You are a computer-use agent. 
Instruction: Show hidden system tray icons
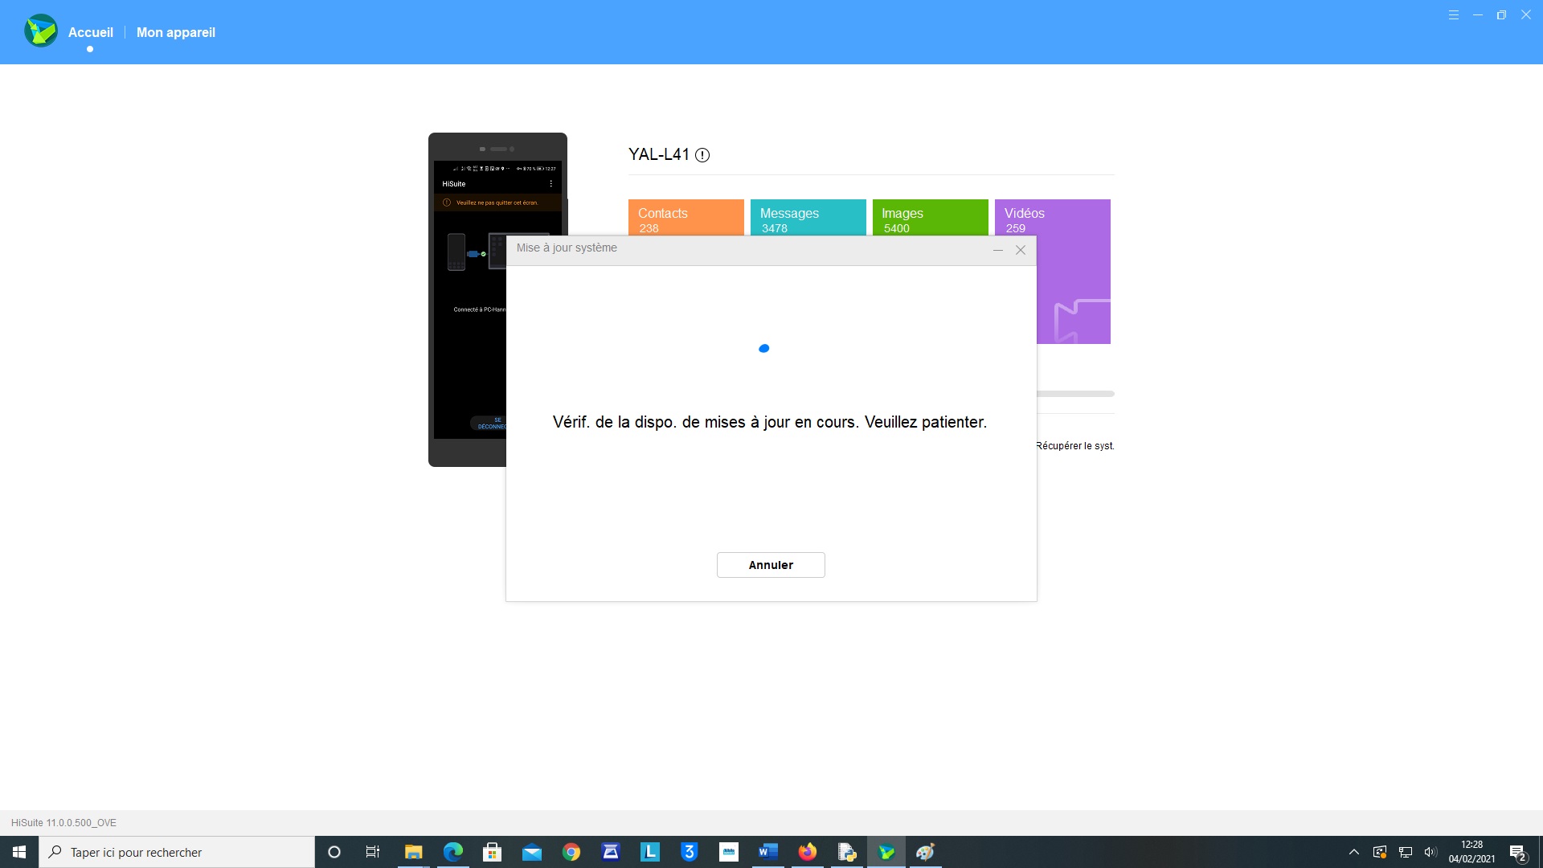(x=1354, y=852)
